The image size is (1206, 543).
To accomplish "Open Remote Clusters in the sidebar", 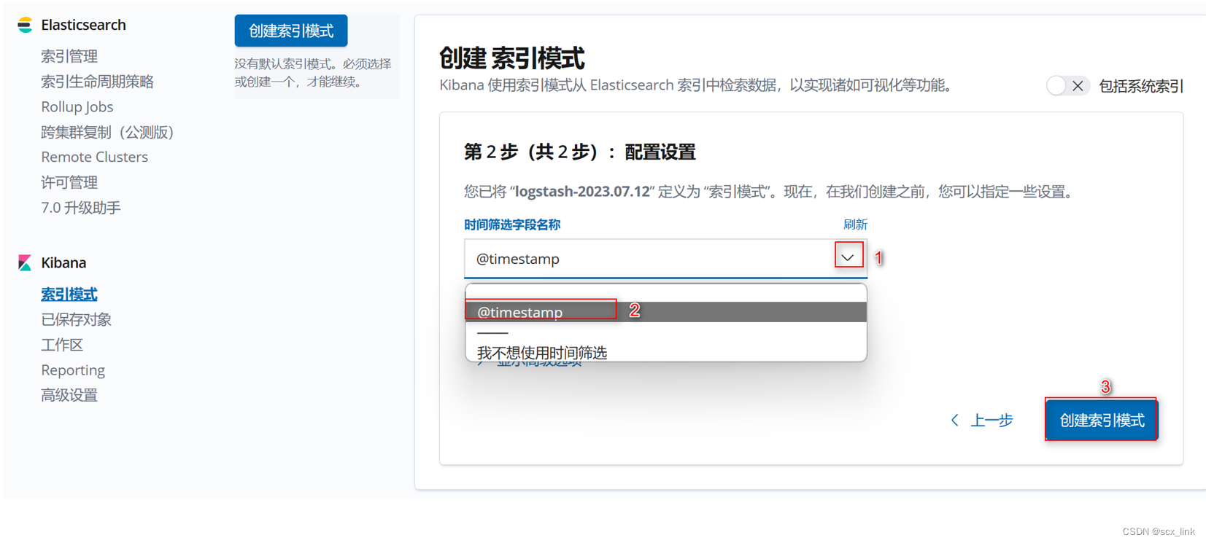I will click(x=94, y=157).
